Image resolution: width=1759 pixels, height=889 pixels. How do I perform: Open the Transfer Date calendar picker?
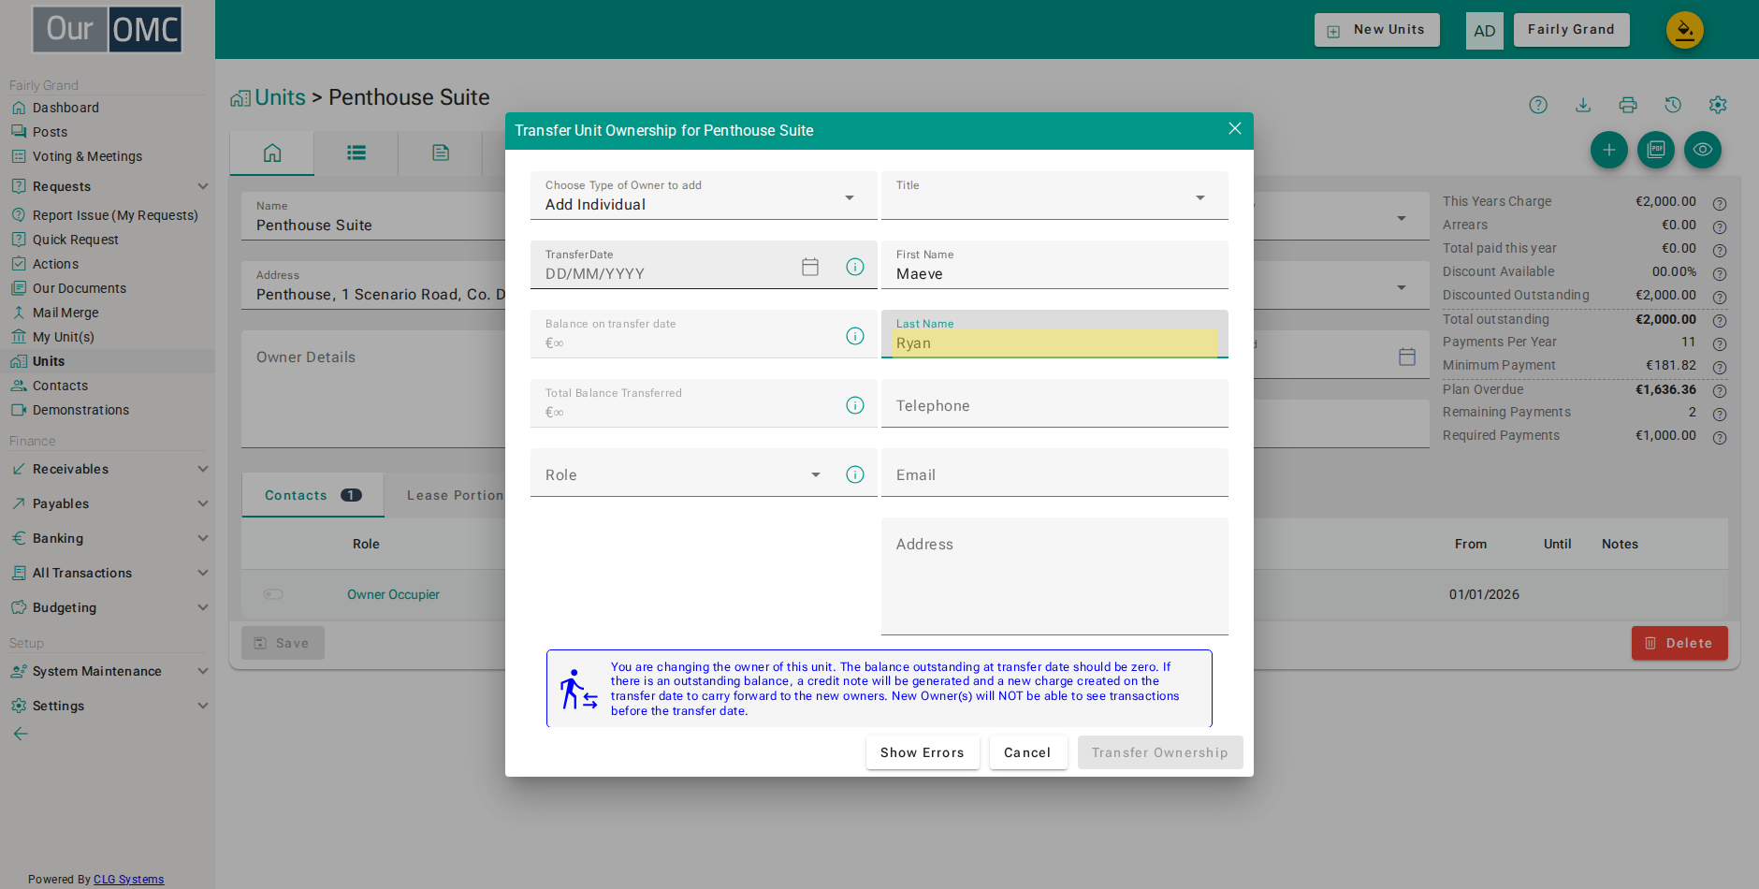810,267
